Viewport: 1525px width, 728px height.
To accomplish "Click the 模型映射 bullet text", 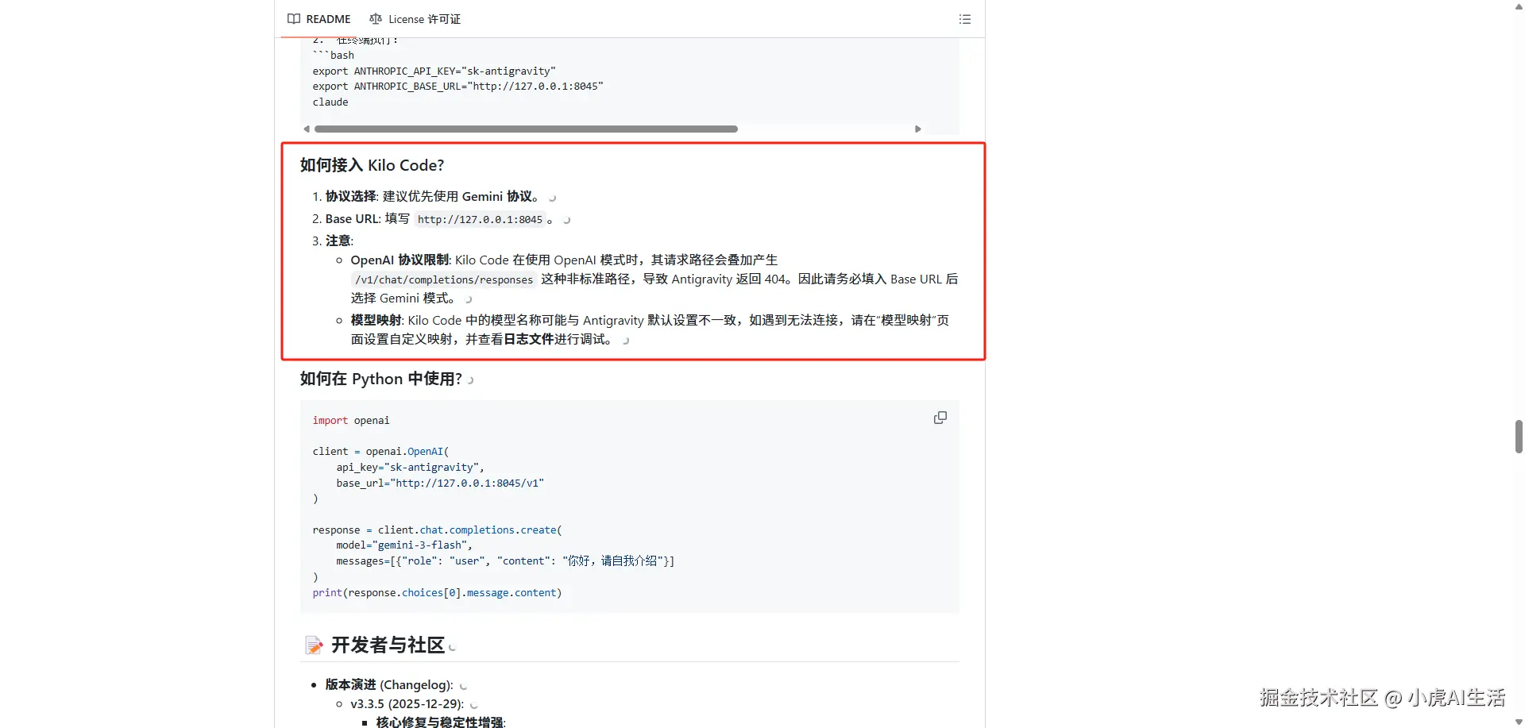I will click(x=650, y=329).
